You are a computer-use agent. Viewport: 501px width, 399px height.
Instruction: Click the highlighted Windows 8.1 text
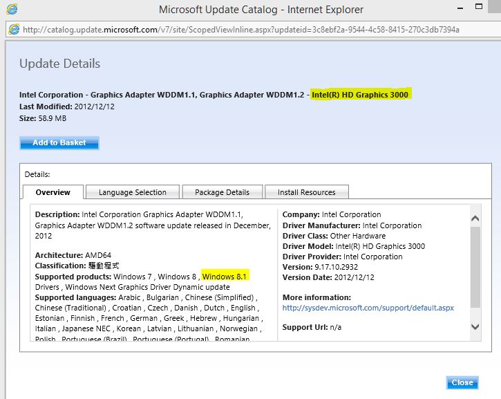225,277
